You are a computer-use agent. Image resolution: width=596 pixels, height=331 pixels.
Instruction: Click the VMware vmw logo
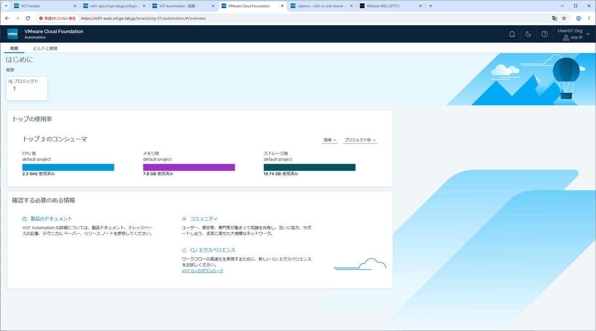pyautogui.click(x=12, y=34)
